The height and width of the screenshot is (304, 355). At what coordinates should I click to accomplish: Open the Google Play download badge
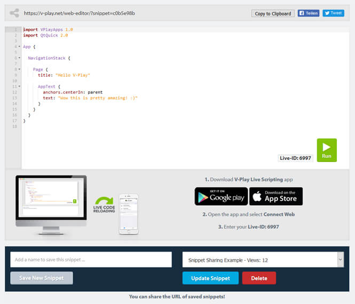221,197
